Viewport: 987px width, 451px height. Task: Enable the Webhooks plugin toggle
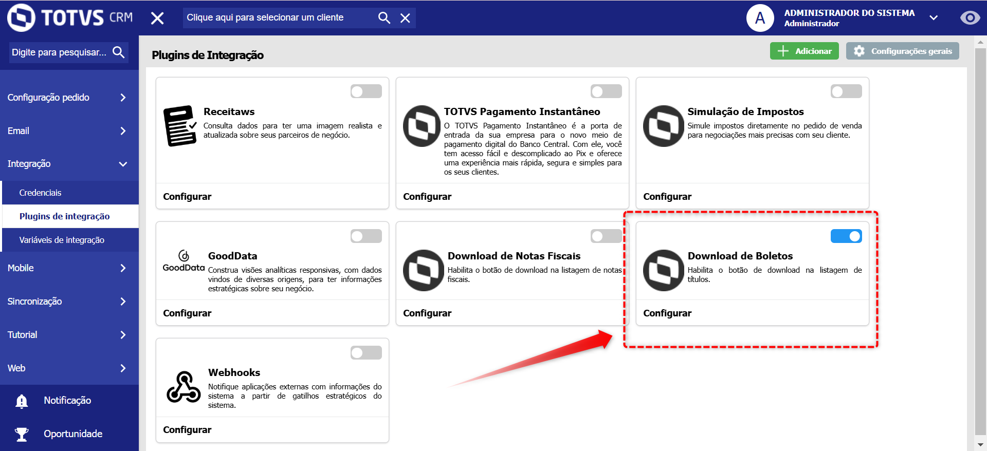point(366,352)
